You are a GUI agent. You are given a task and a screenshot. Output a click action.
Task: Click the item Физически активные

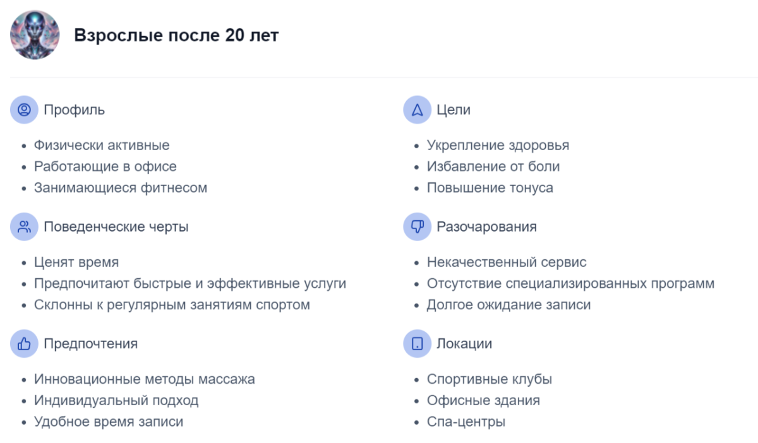[102, 145]
